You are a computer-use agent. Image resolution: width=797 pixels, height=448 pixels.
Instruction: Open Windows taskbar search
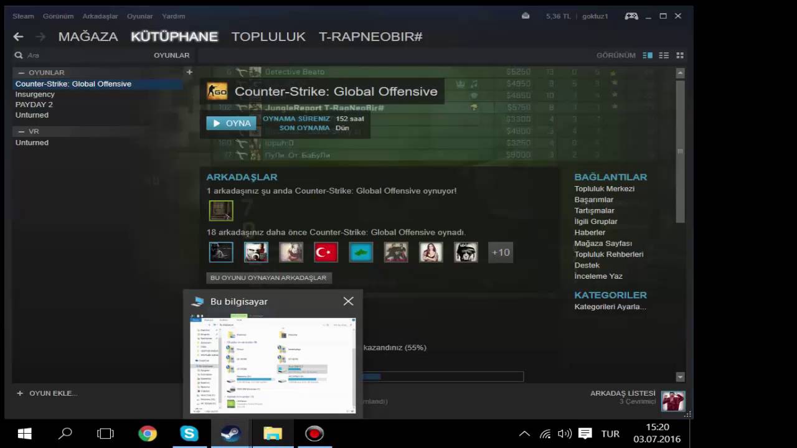click(65, 434)
